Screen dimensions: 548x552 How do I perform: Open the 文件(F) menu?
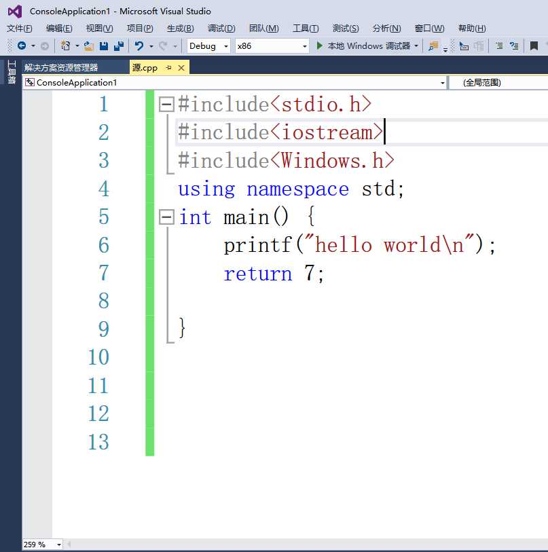coord(20,28)
